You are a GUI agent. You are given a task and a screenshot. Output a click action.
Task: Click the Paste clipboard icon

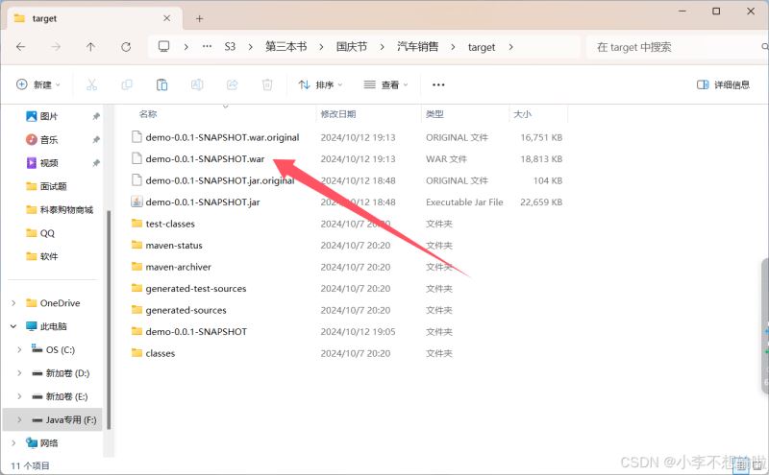point(161,84)
